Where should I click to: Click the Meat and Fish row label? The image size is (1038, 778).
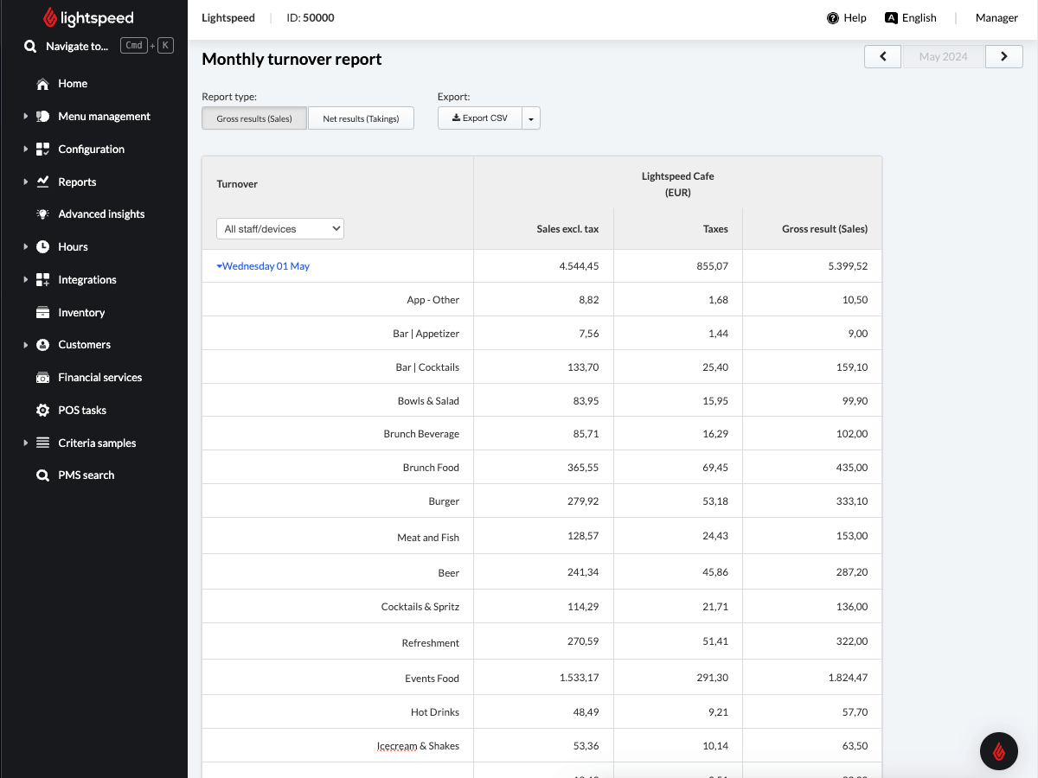click(x=428, y=538)
